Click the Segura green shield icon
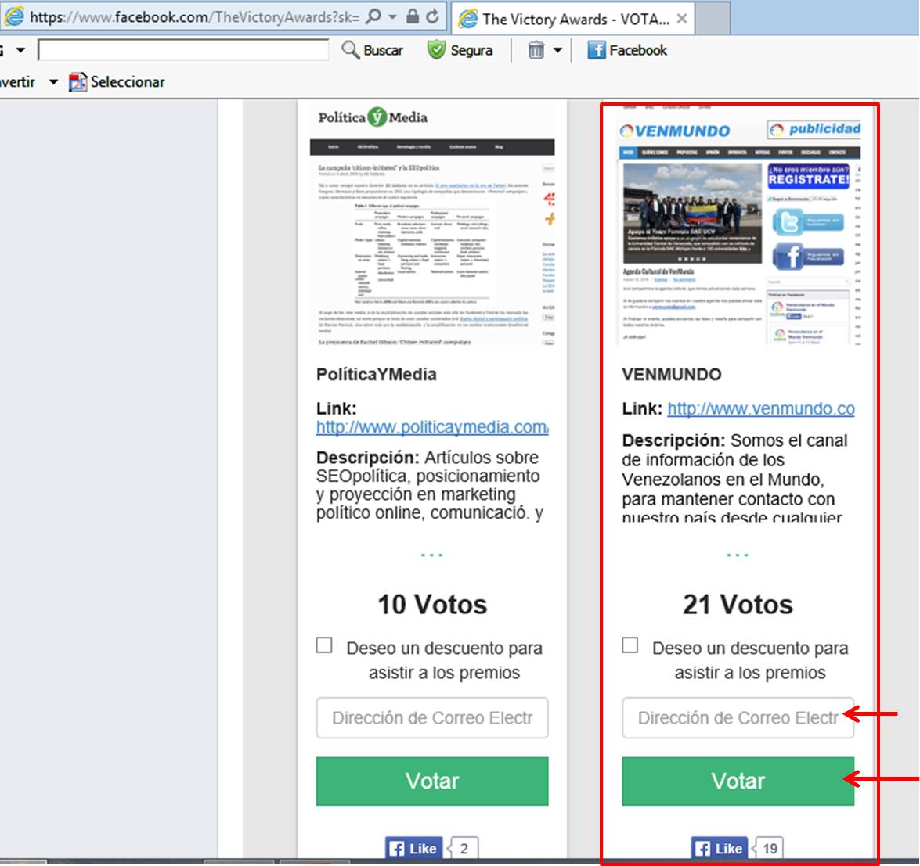This screenshot has height=866, width=920. coord(436,50)
